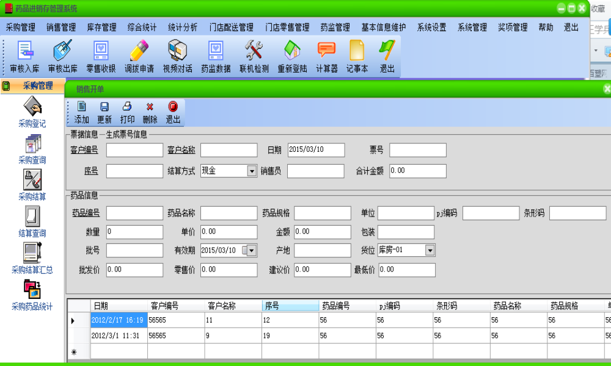Click the 添加 icon in 销售开单
Screen dimensions: 611x366
[81, 112]
